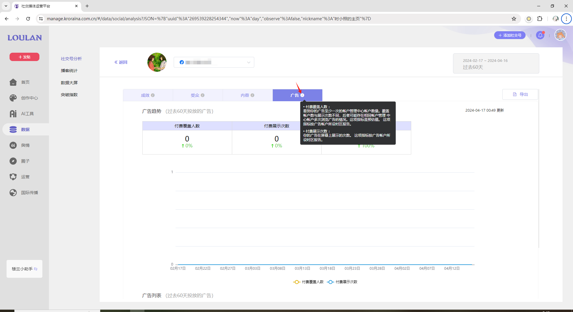
Task: Click the 返回 back link
Action: pos(121,62)
